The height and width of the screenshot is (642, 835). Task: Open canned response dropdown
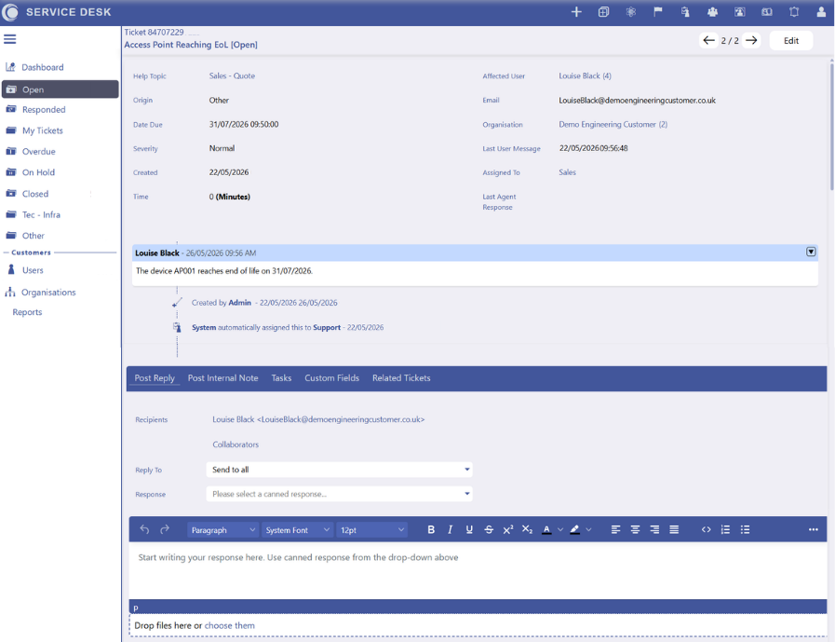pyautogui.click(x=339, y=494)
